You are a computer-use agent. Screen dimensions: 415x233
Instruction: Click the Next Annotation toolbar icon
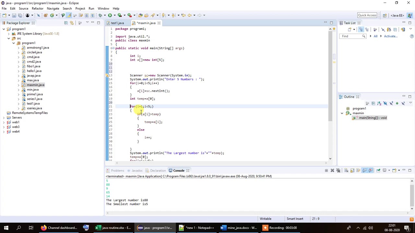164,15
